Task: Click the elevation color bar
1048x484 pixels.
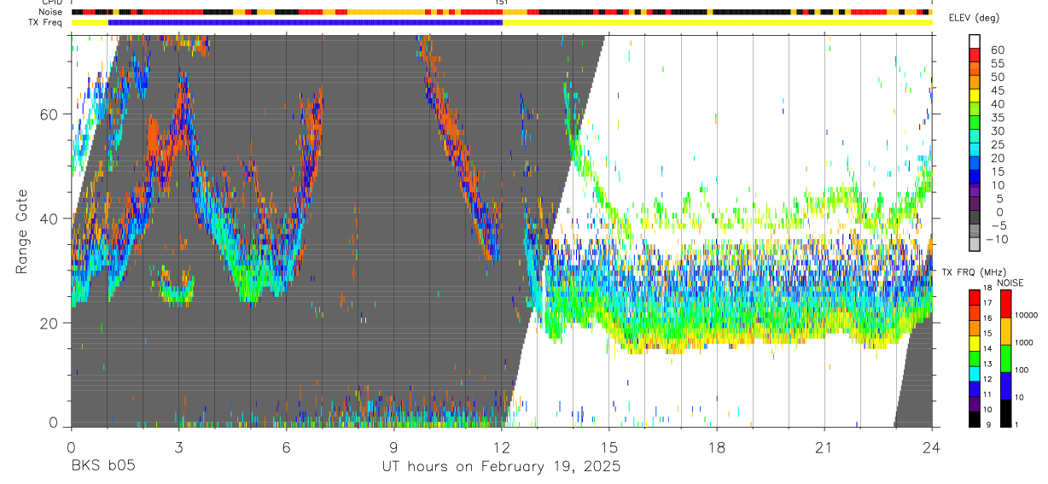Action: point(975,143)
